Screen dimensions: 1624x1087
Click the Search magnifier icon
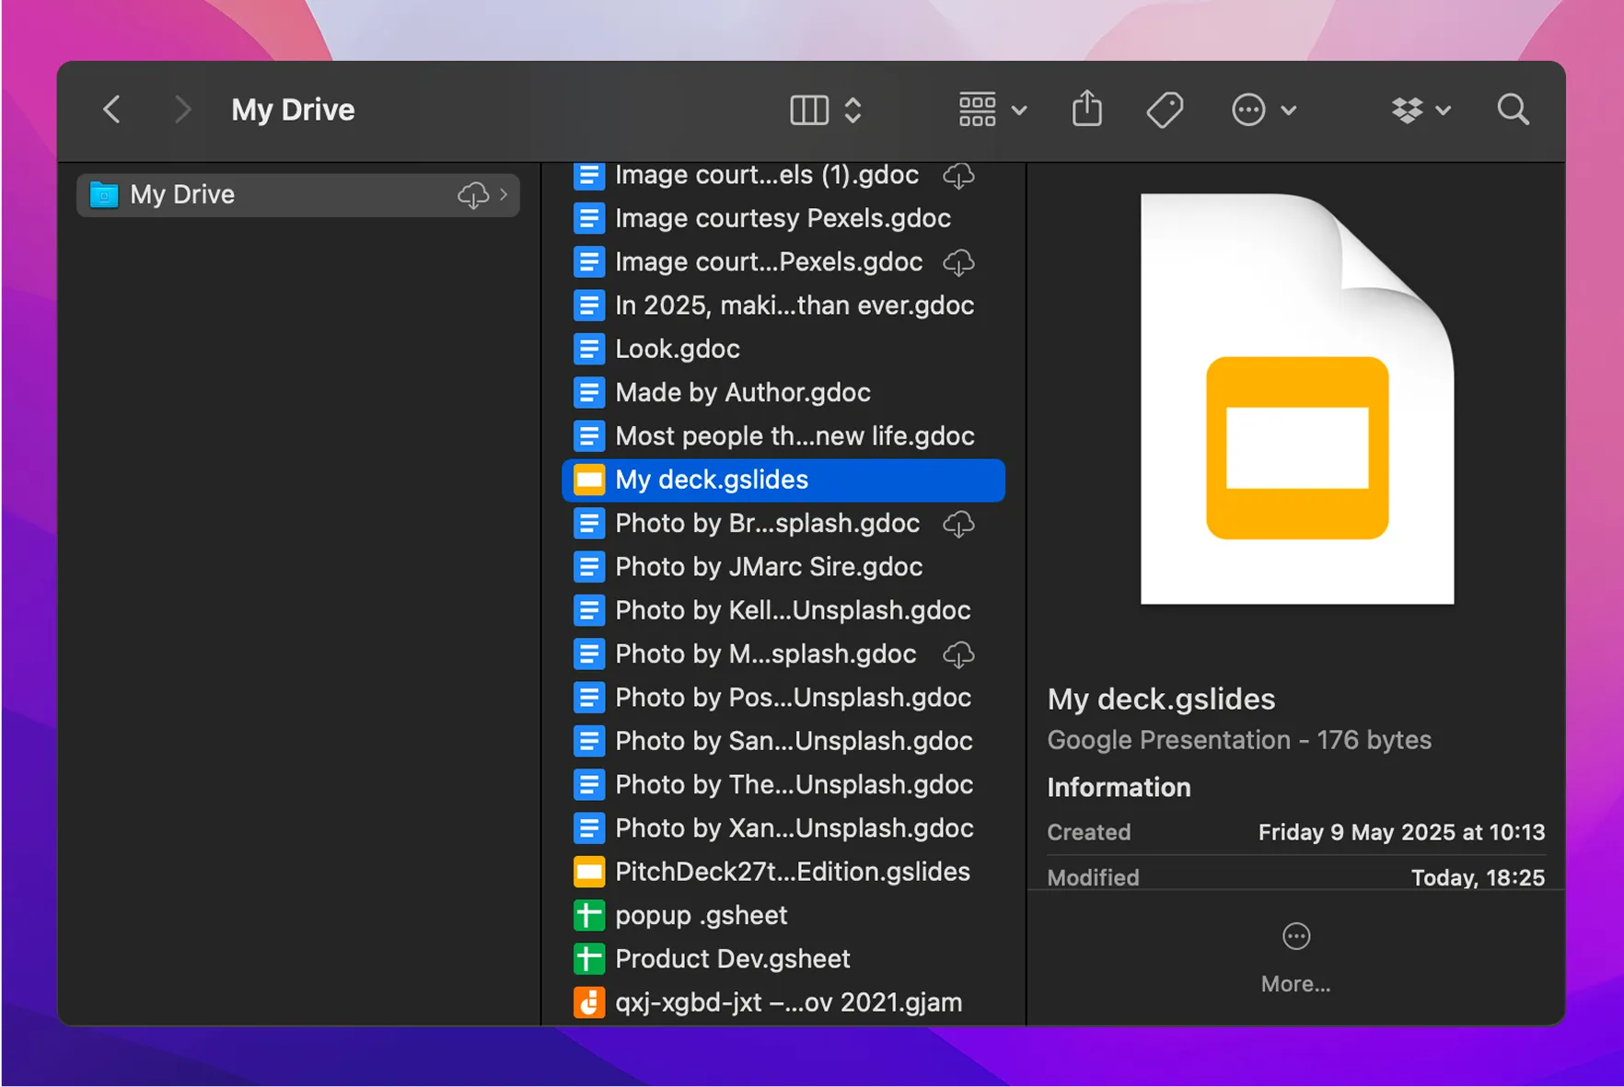pos(1513,110)
